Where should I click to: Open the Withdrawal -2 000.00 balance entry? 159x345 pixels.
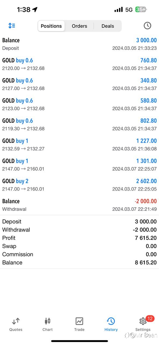click(x=79, y=205)
